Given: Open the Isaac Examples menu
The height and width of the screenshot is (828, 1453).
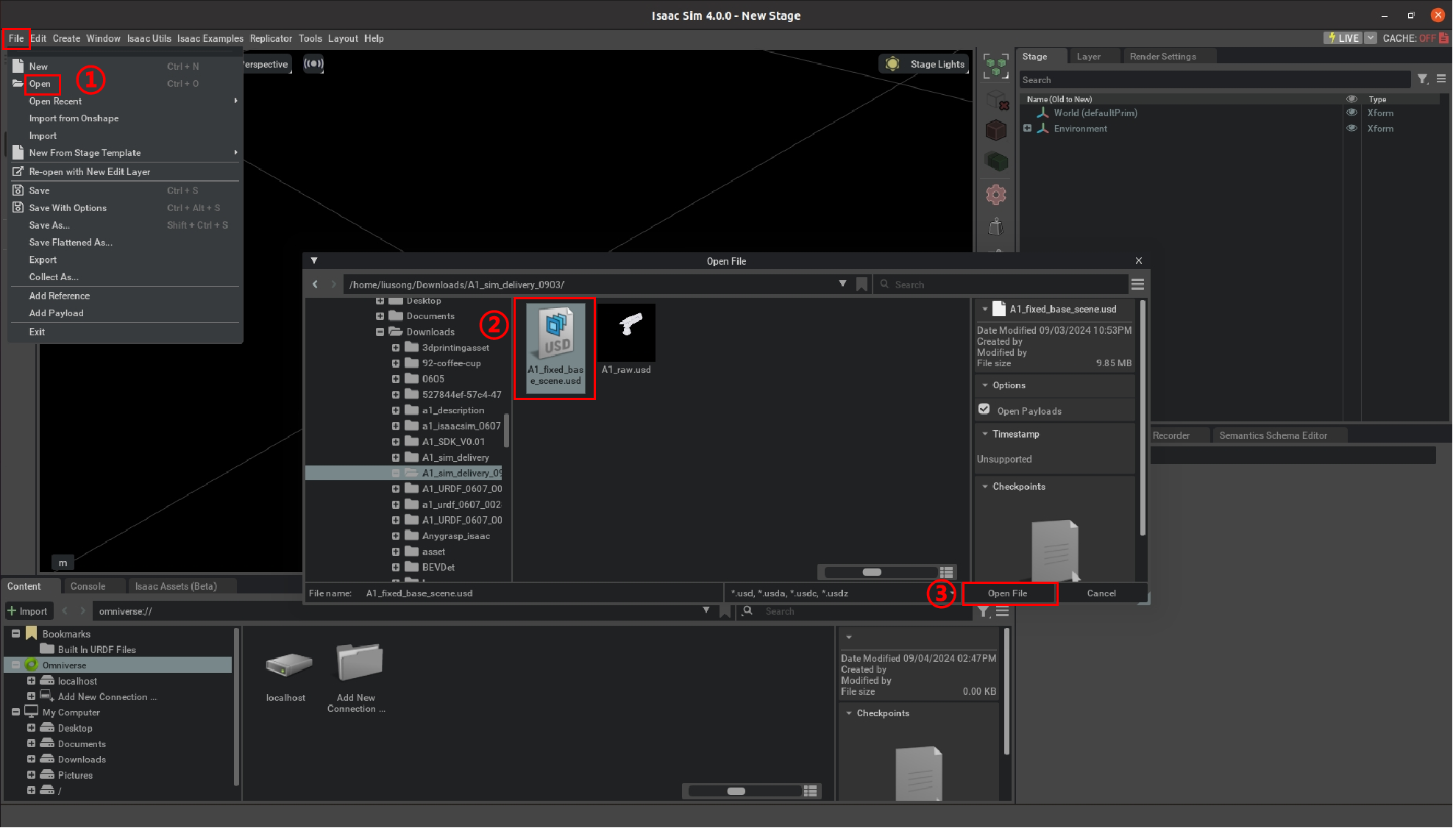Looking at the screenshot, I should [210, 38].
